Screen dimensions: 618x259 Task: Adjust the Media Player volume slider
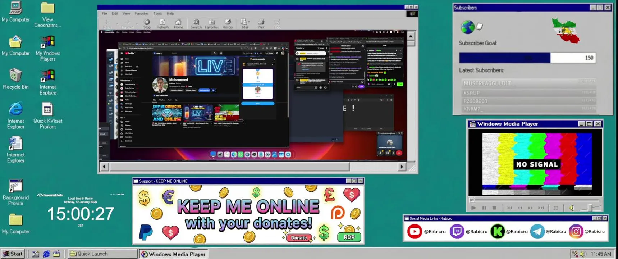[590, 208]
